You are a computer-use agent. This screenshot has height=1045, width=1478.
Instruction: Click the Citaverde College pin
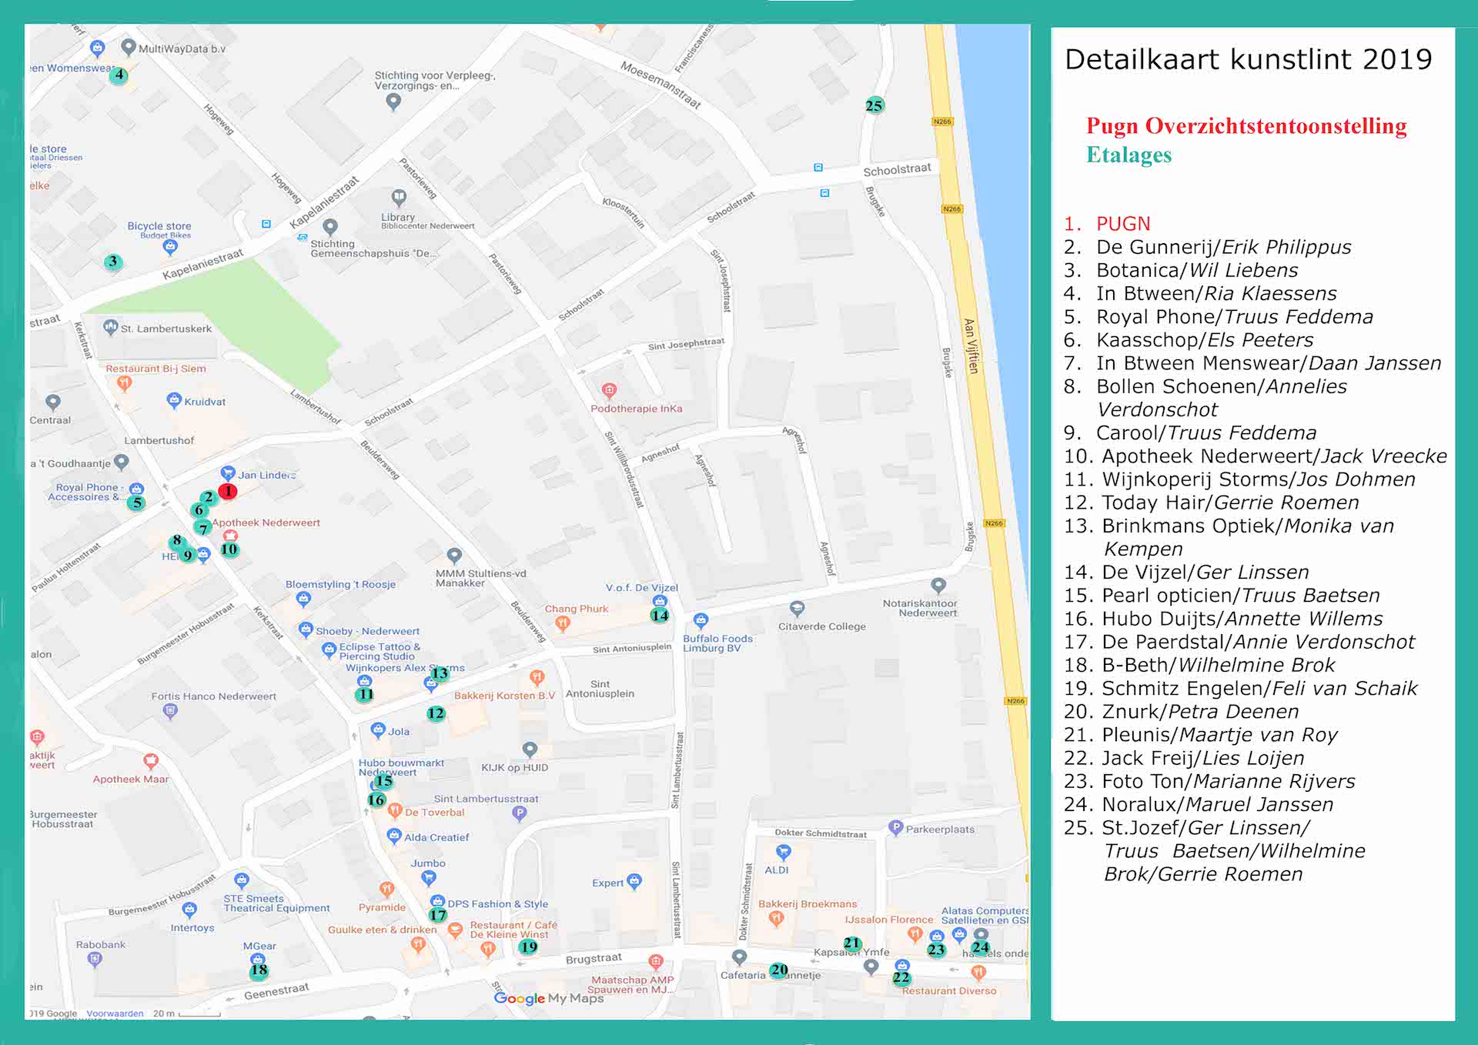(x=797, y=608)
